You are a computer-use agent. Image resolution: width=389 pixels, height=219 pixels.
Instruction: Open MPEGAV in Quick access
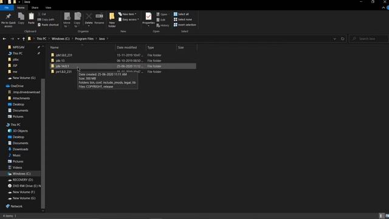tap(18, 47)
